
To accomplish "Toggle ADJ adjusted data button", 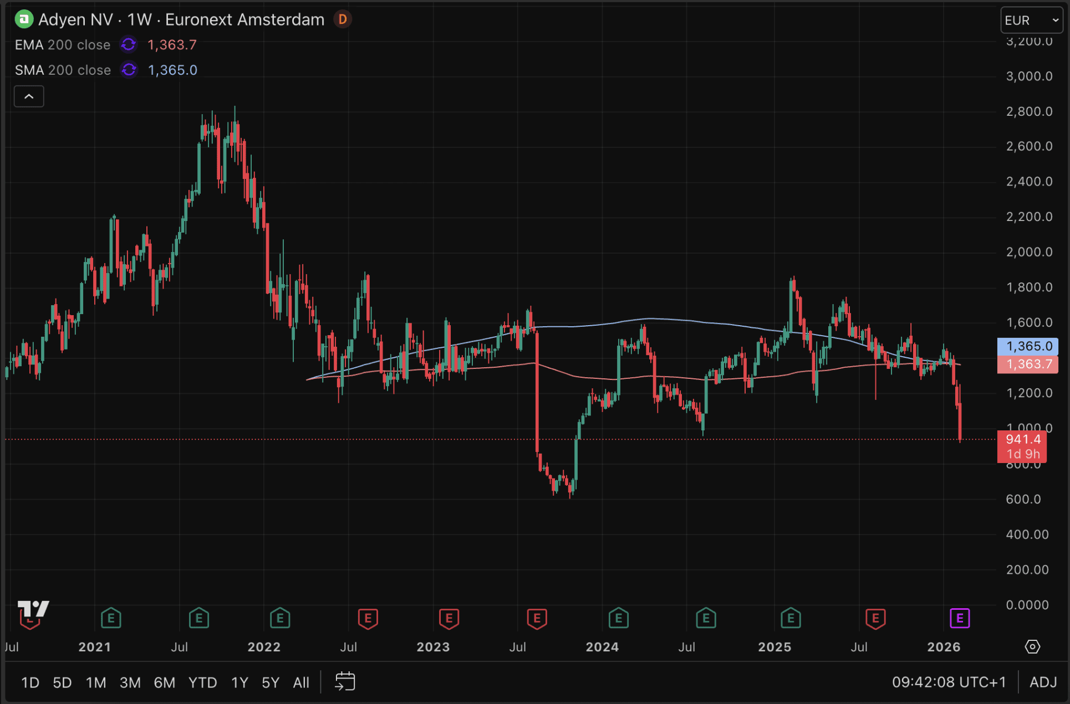I will (1043, 682).
